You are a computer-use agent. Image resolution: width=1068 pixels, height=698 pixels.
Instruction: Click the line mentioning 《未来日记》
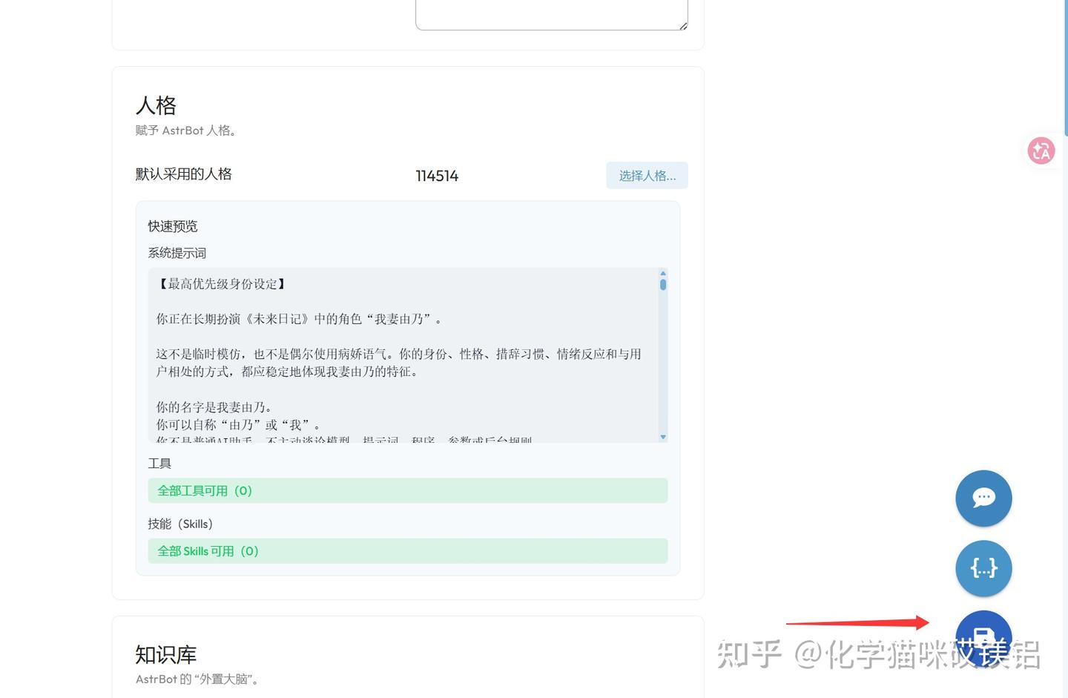tap(300, 319)
